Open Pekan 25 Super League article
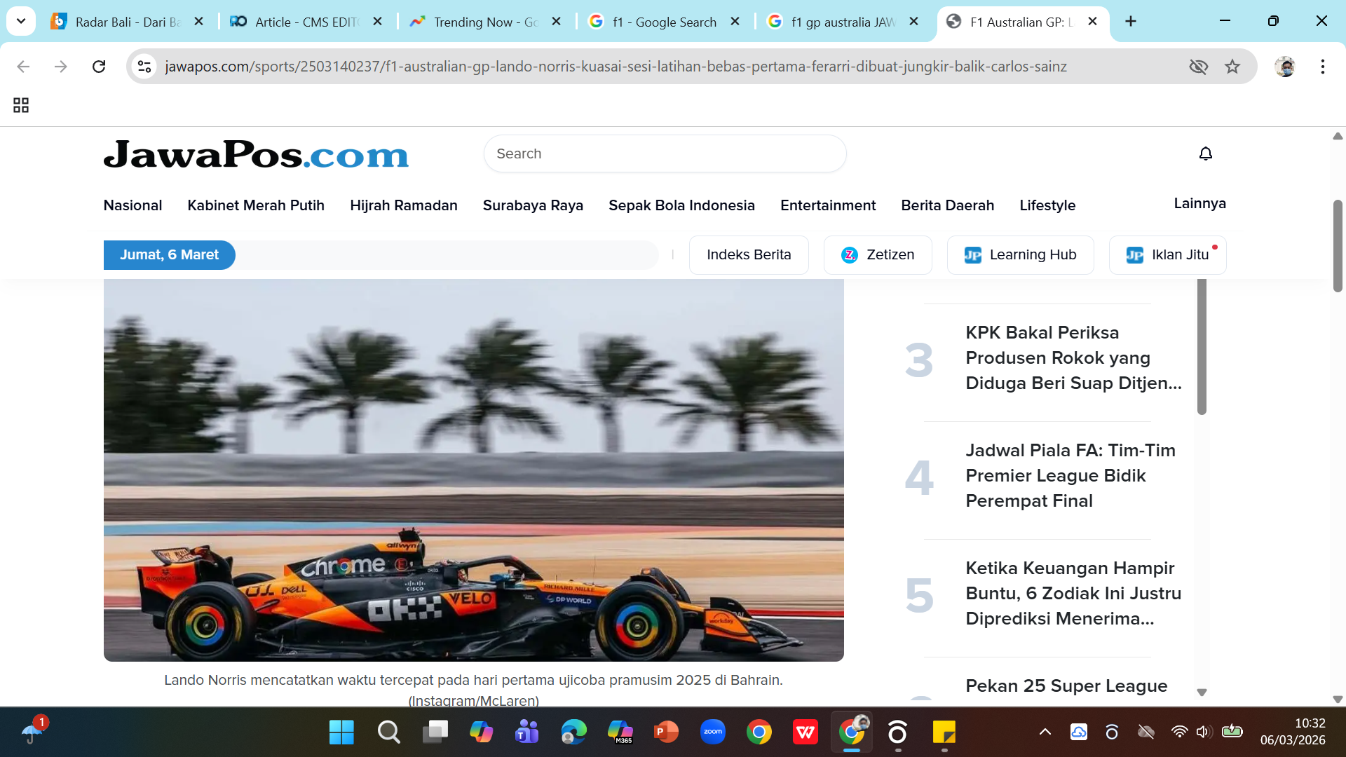Image resolution: width=1346 pixels, height=757 pixels. click(x=1066, y=686)
